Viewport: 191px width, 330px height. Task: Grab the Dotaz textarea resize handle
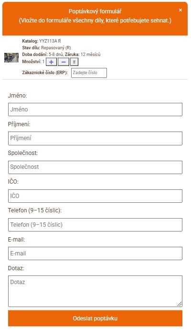180,304
